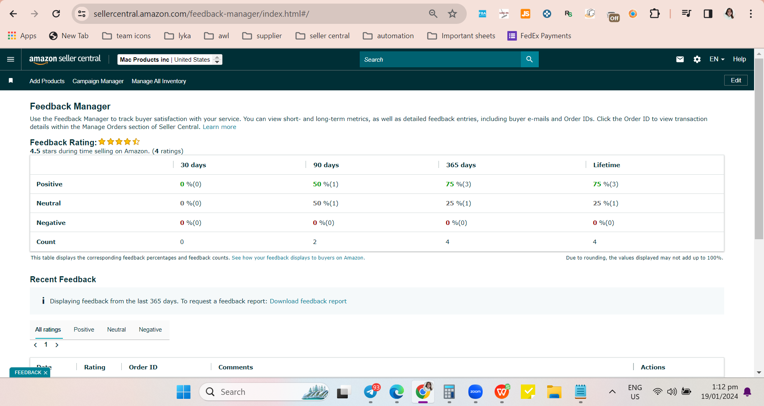Open Calculator from taskbar
This screenshot has width=764, height=406.
coord(449,392)
